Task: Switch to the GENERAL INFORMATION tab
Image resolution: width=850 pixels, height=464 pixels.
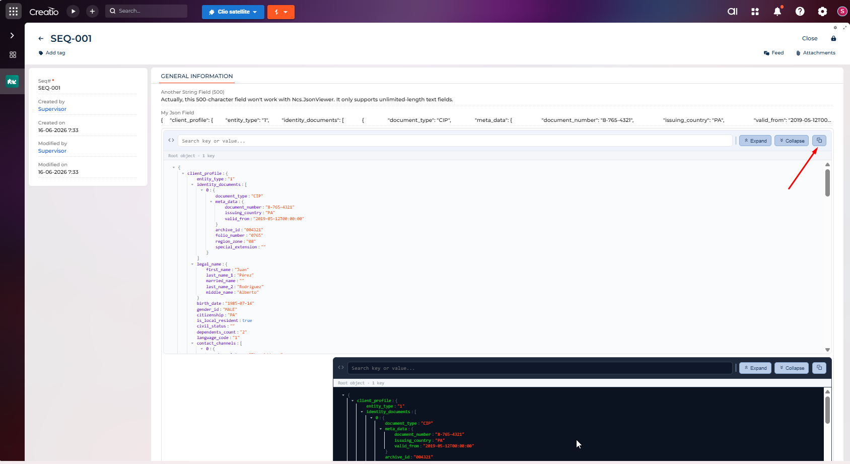Action: point(197,76)
